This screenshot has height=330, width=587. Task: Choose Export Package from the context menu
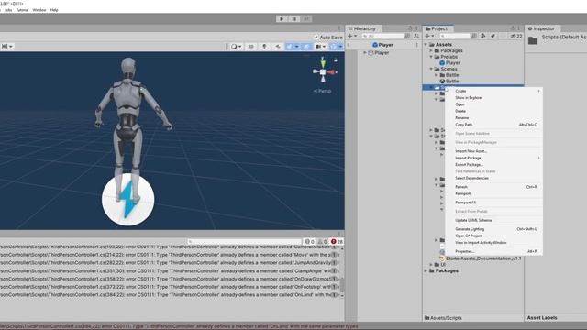(493, 165)
